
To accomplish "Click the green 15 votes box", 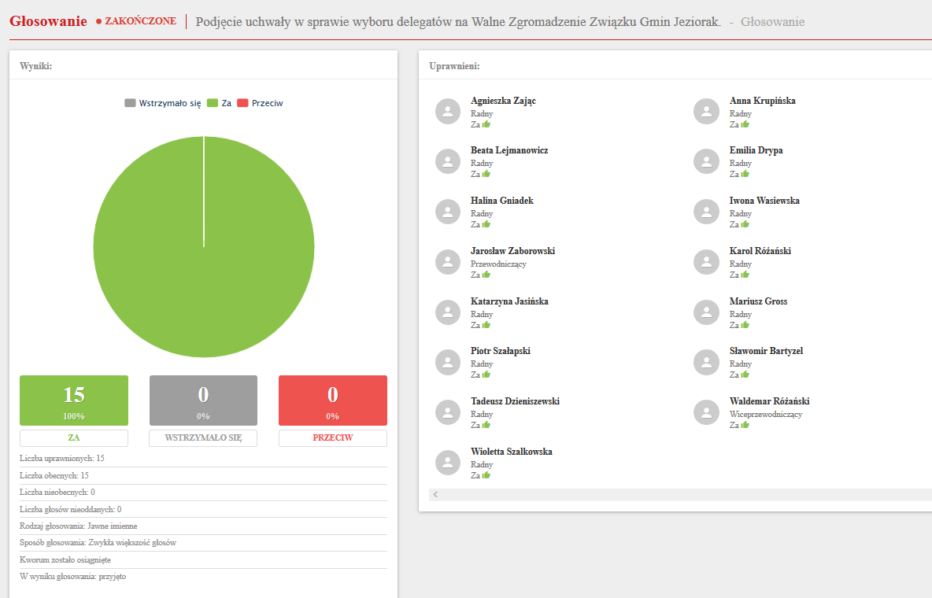I will tap(74, 400).
